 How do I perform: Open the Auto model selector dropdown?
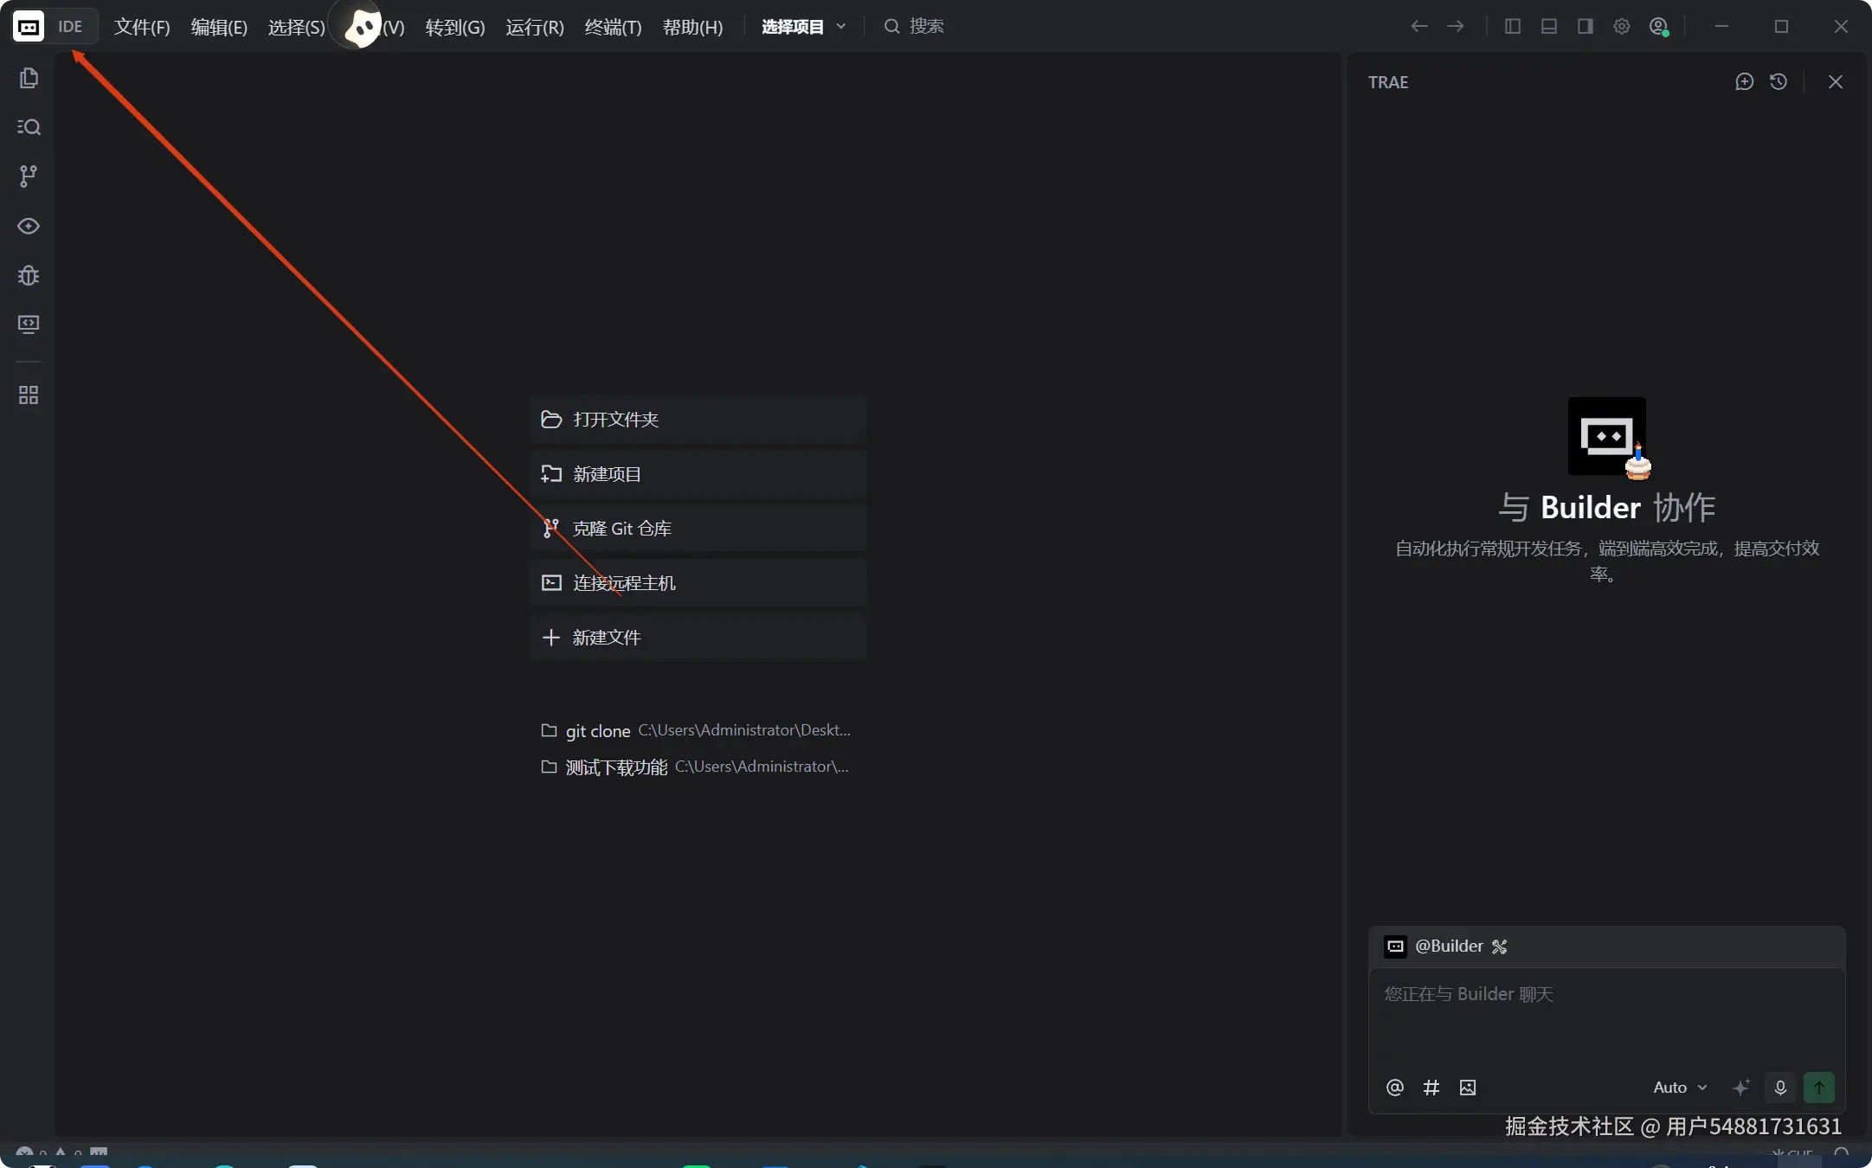[x=1679, y=1088]
